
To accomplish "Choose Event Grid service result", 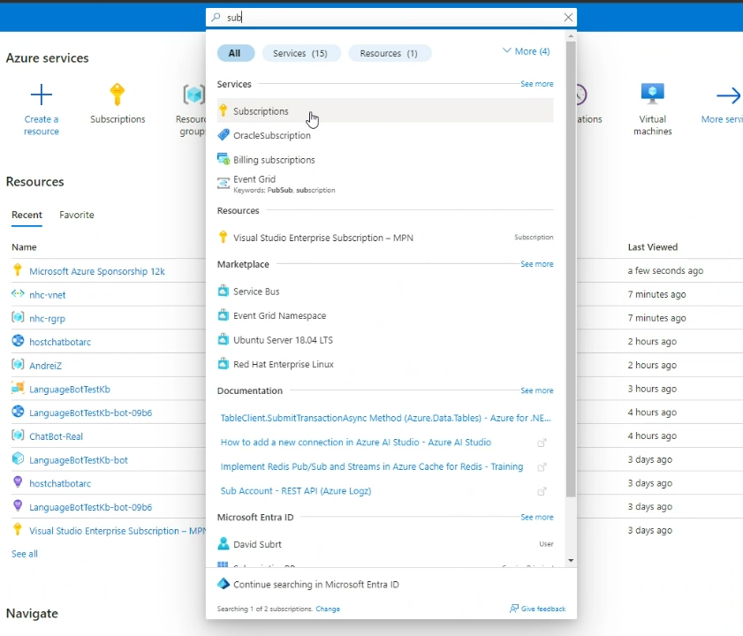I will (x=254, y=180).
